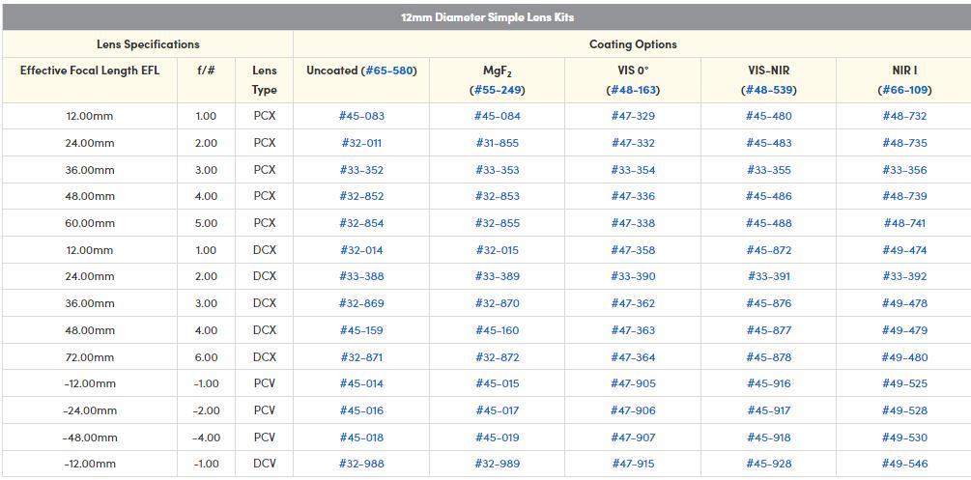
Task: Open the uncoated kit link #65-580
Action: point(389,71)
